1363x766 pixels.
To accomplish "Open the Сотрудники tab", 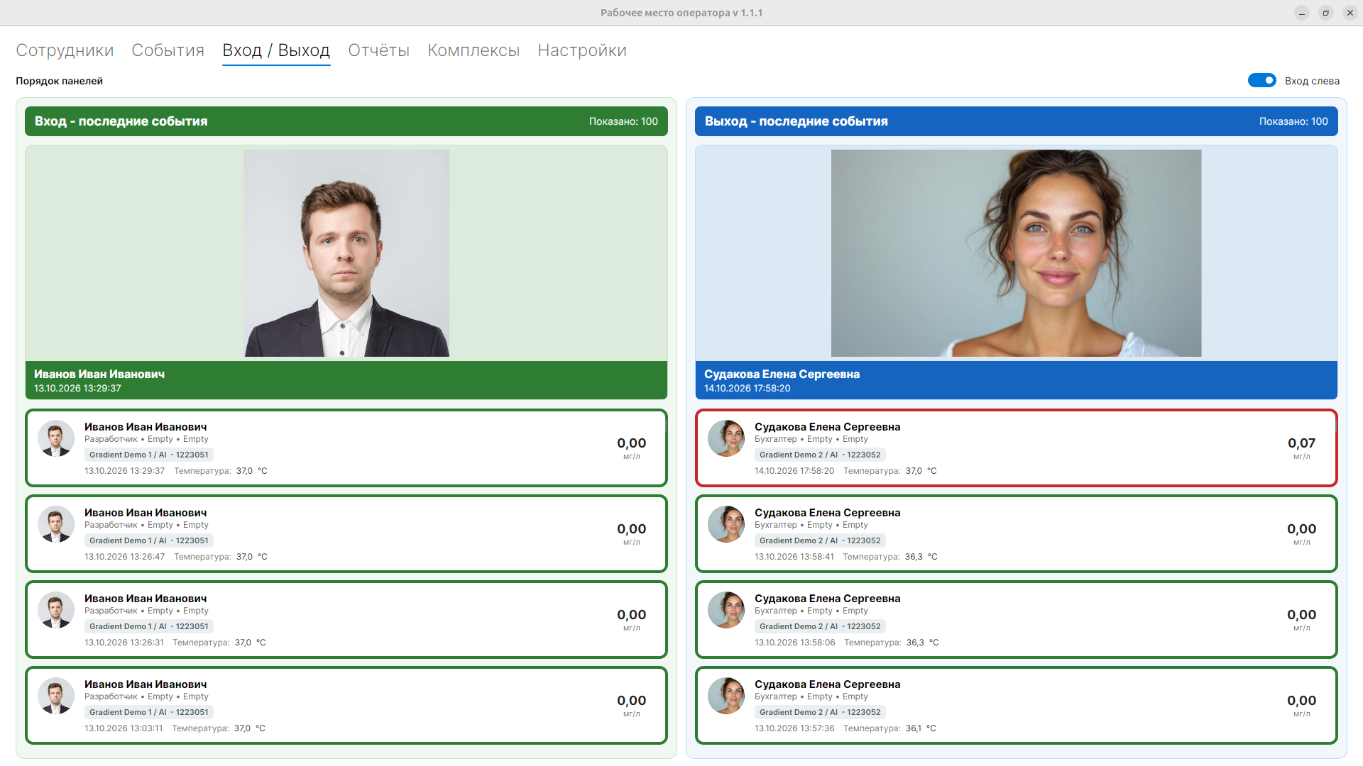I will point(65,50).
